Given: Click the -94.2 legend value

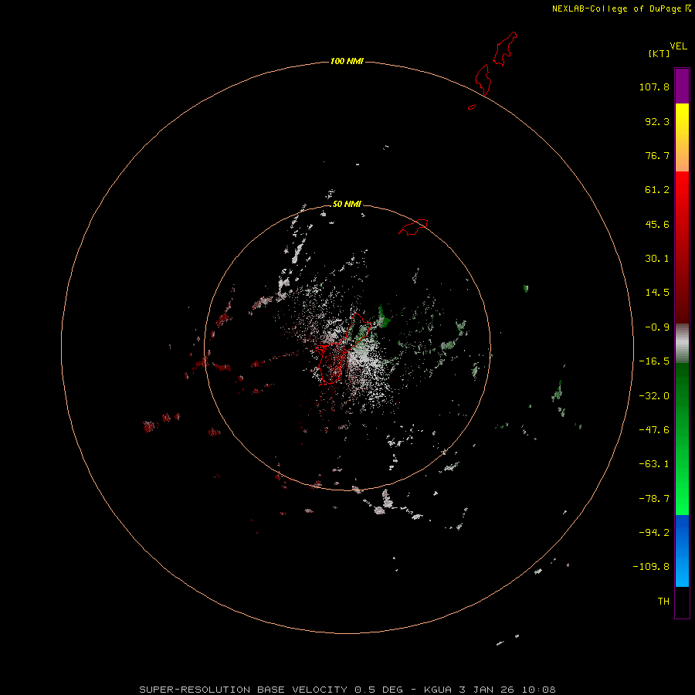Looking at the screenshot, I should tap(654, 533).
